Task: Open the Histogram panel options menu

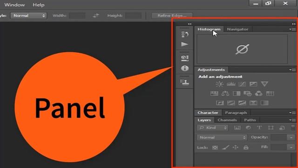Action: [x=293, y=29]
